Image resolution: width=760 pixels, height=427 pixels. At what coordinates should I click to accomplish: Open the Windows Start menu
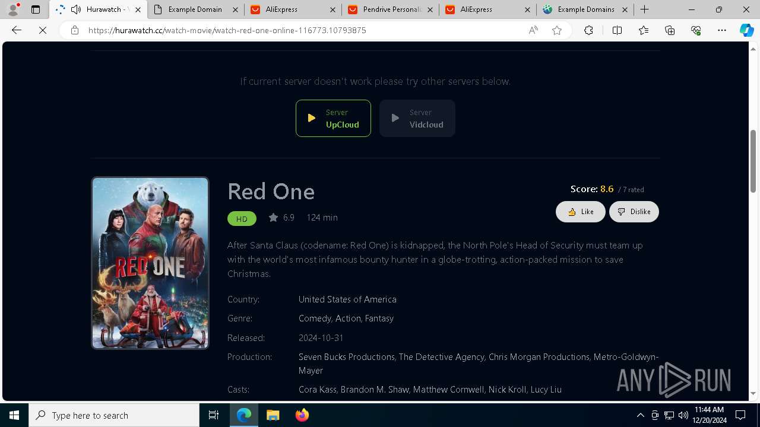point(14,415)
